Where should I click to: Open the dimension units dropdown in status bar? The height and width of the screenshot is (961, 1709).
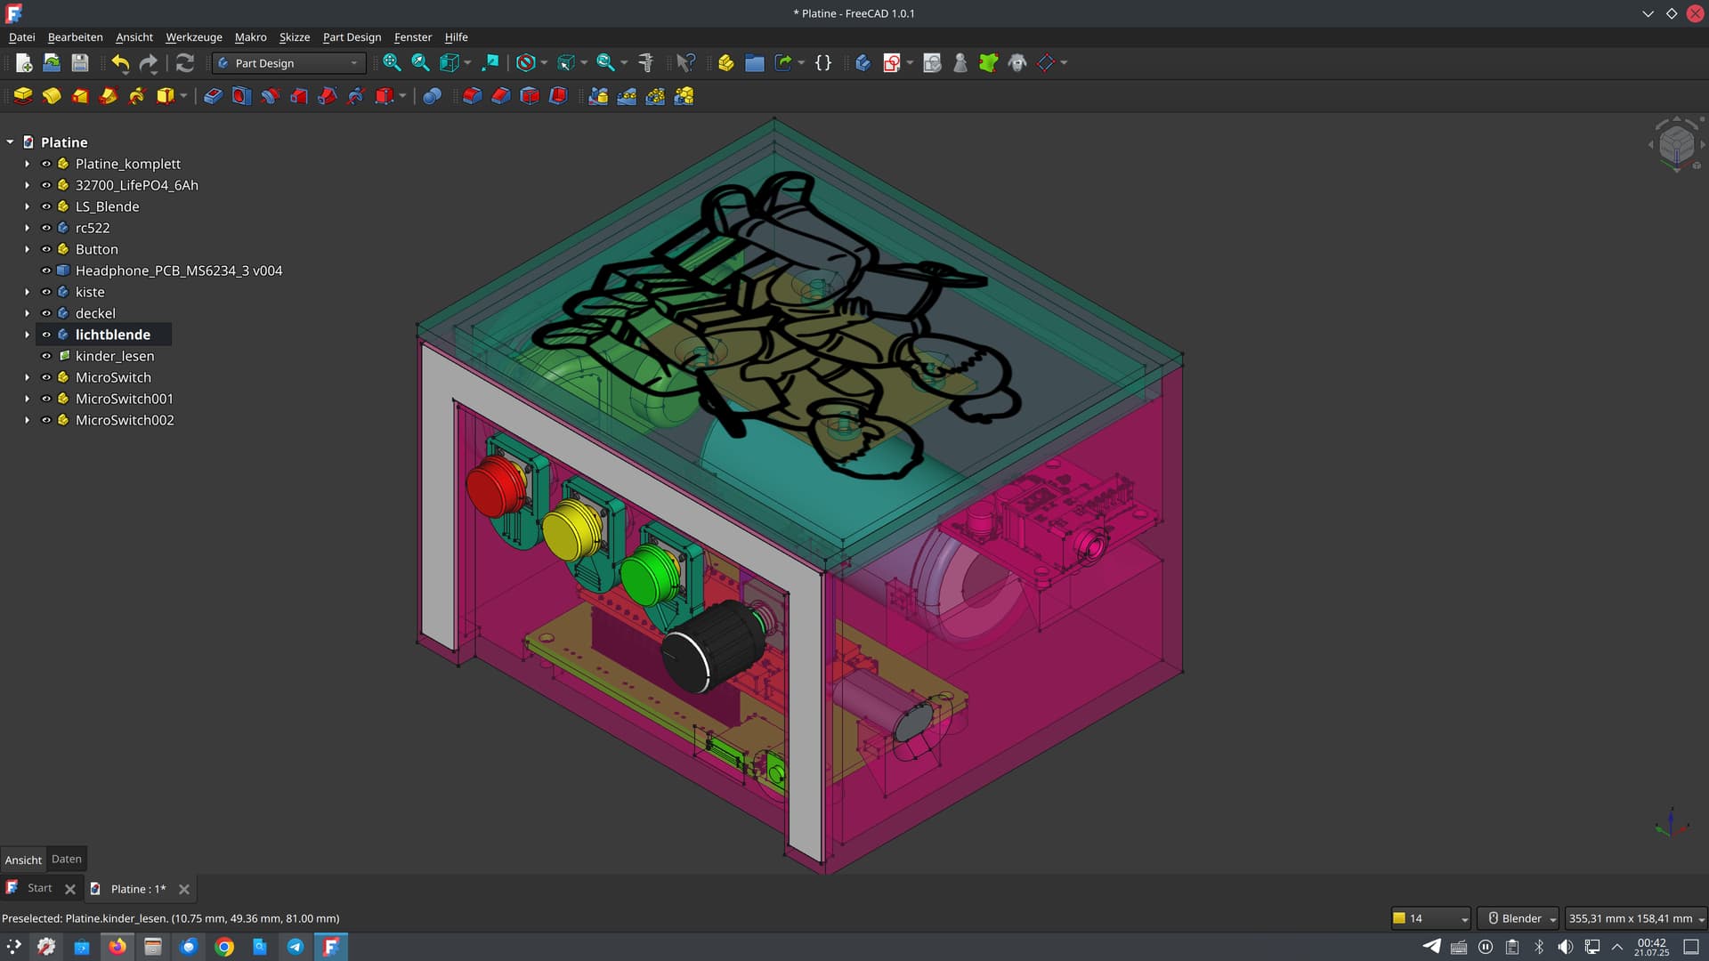[1636, 918]
